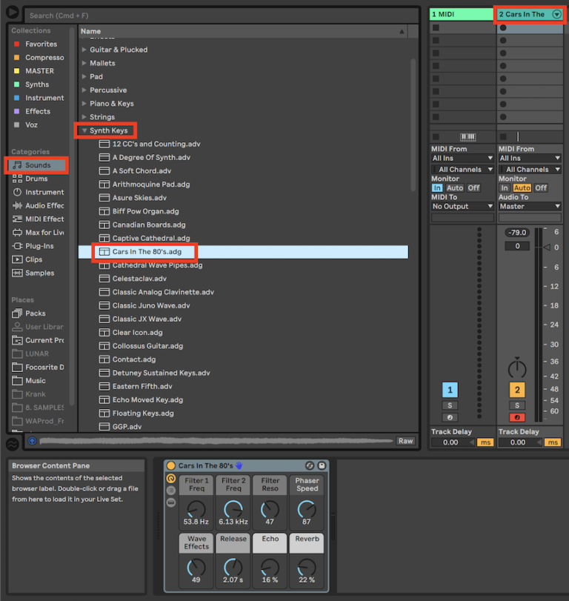The height and width of the screenshot is (601, 569).
Task: Click the browser content vertical scrollbar
Action: pos(413,124)
